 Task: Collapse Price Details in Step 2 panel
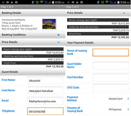coord(124,13)
